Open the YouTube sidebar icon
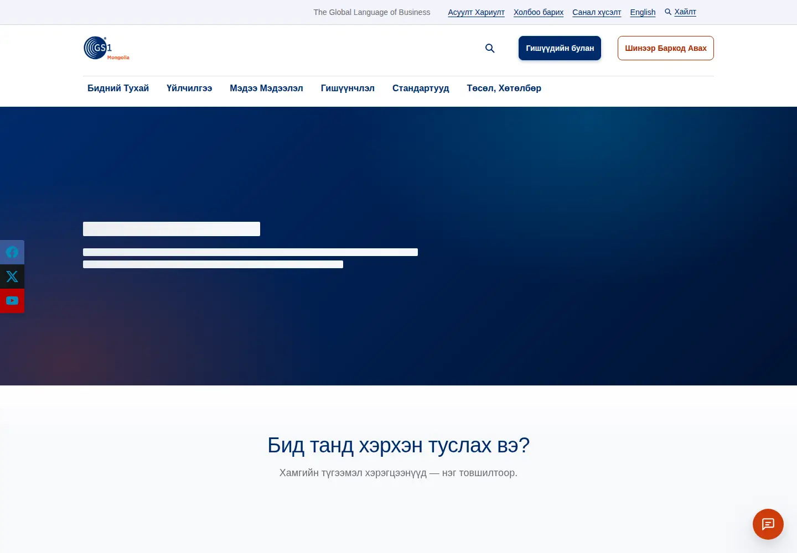 click(x=12, y=301)
